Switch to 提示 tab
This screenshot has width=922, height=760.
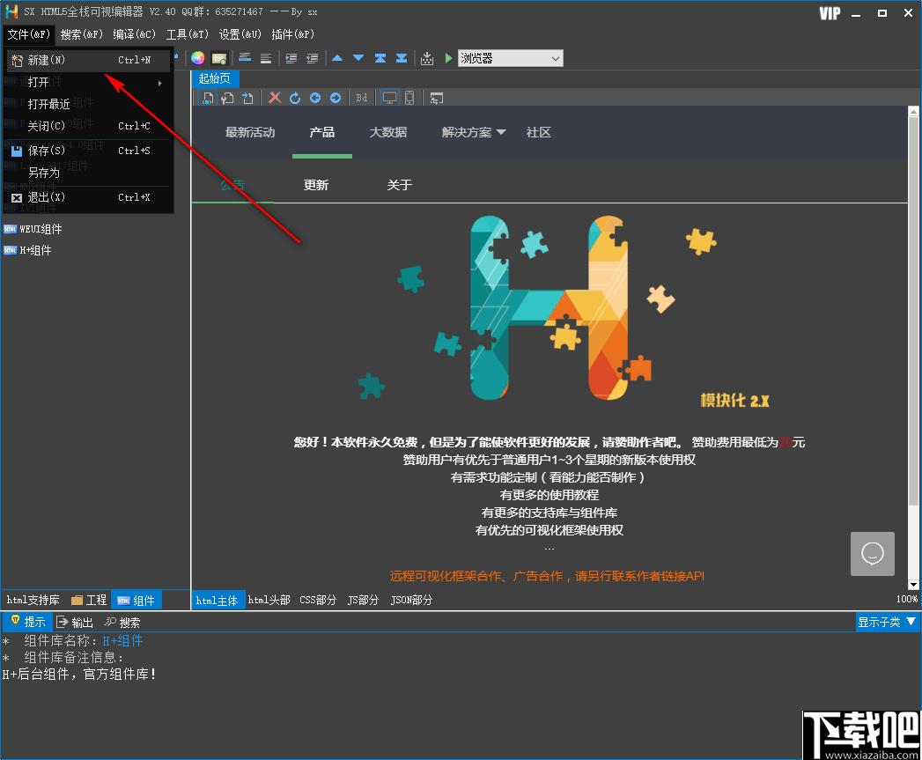point(27,621)
